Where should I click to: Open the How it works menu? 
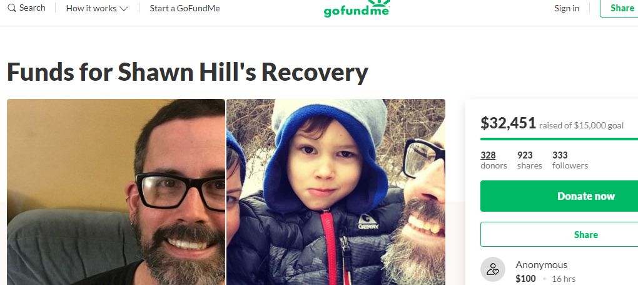[97, 8]
